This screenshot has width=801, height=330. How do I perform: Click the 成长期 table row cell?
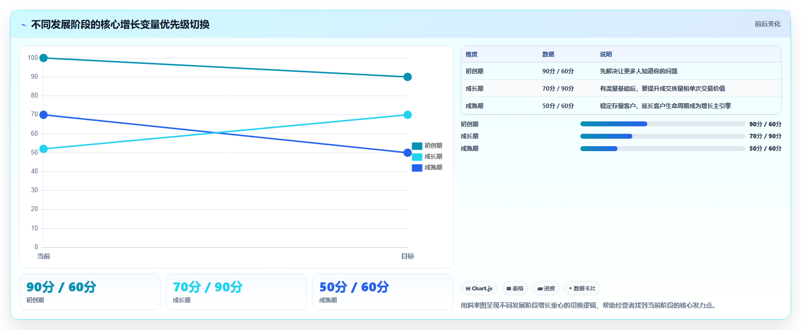(x=475, y=89)
